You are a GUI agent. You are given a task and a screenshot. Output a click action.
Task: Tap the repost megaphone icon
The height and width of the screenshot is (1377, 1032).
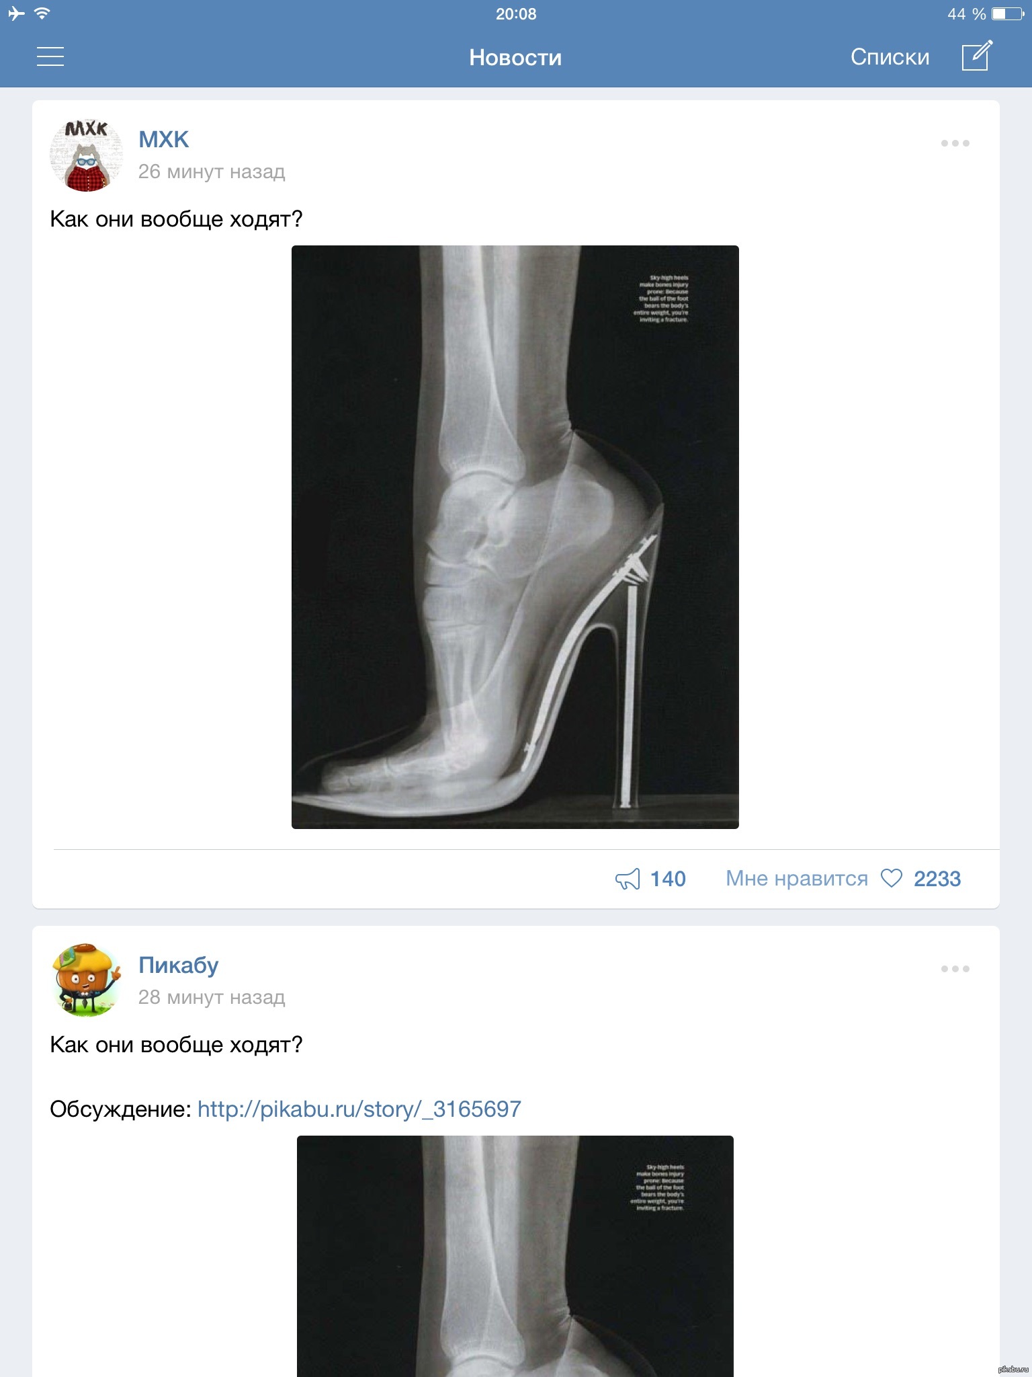[x=628, y=879]
